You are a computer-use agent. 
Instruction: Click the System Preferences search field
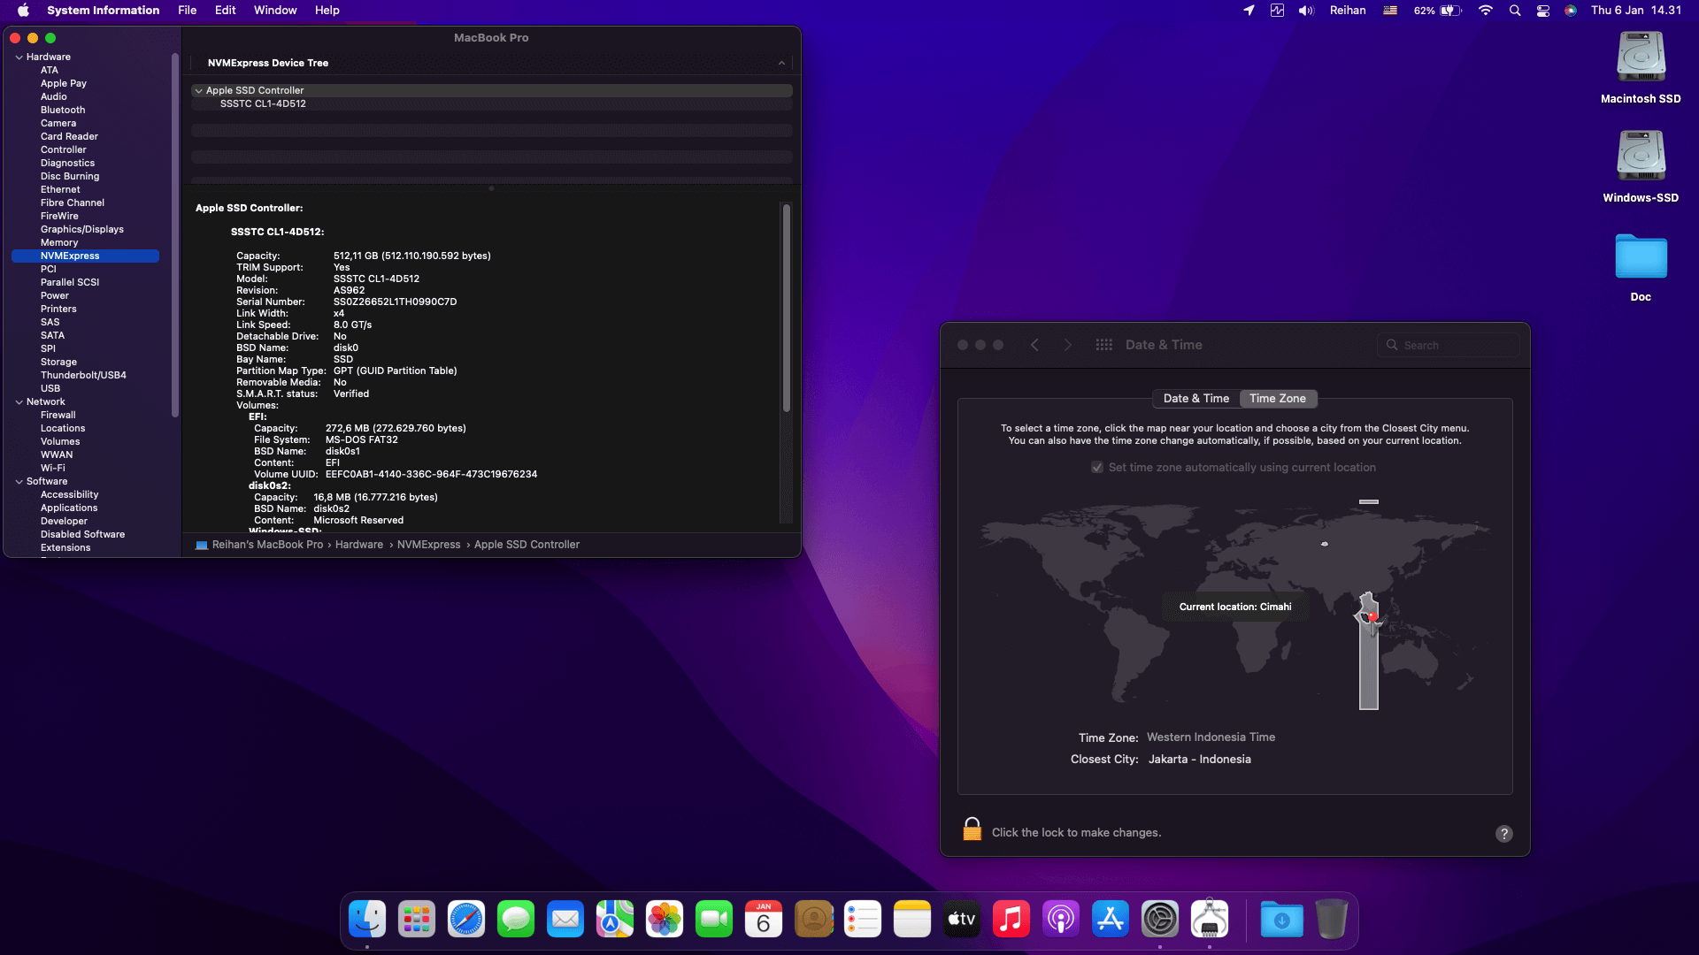[1448, 345]
